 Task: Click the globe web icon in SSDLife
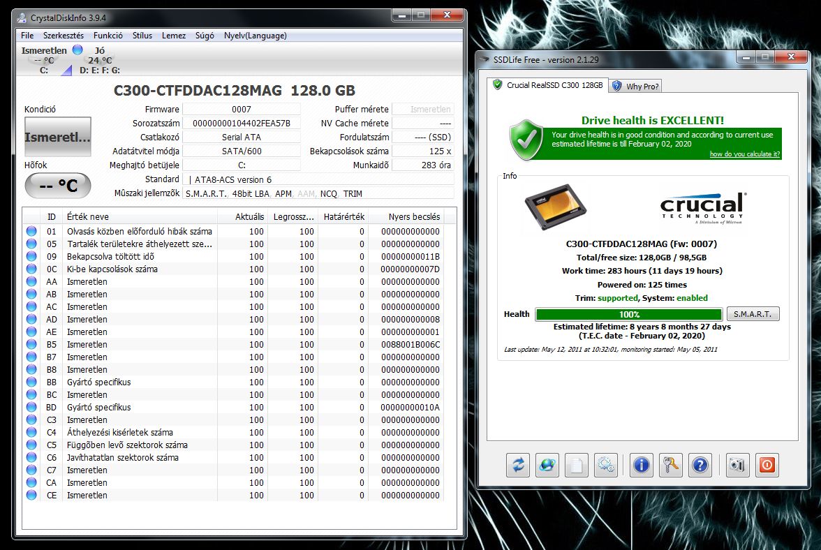(x=547, y=465)
